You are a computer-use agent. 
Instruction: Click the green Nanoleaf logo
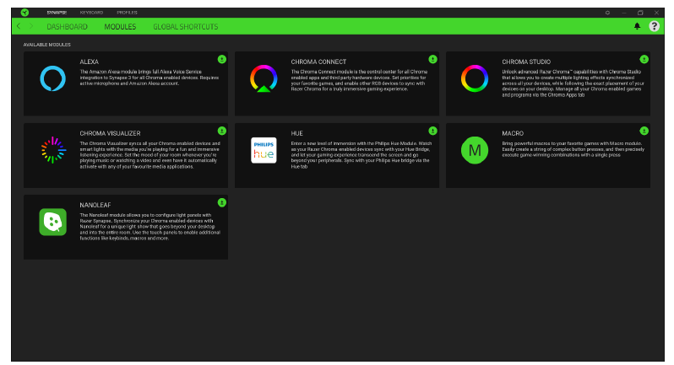pyautogui.click(x=53, y=222)
